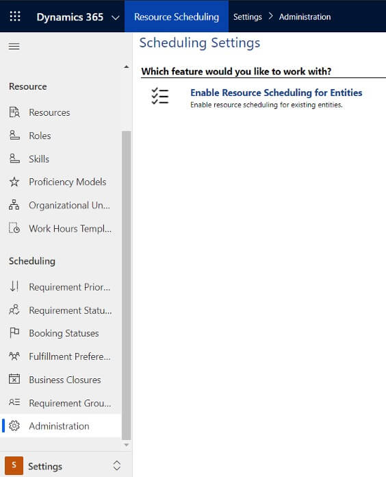Click the Business Closures calendar icon
Image resolution: width=386 pixels, height=477 pixels.
14,379
